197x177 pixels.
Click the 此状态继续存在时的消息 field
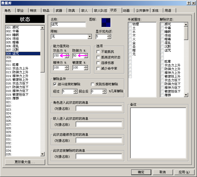click(x=99, y=140)
